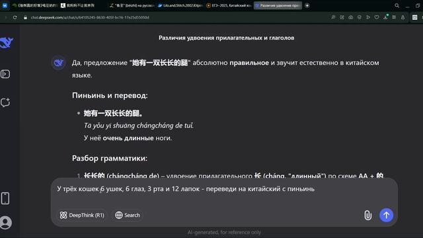
Task: Click the chat title about удвоения прилагательных
Action: click(226, 38)
